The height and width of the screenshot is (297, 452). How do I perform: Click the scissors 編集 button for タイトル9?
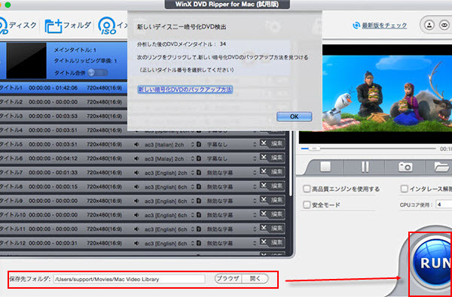[x=272, y=200]
